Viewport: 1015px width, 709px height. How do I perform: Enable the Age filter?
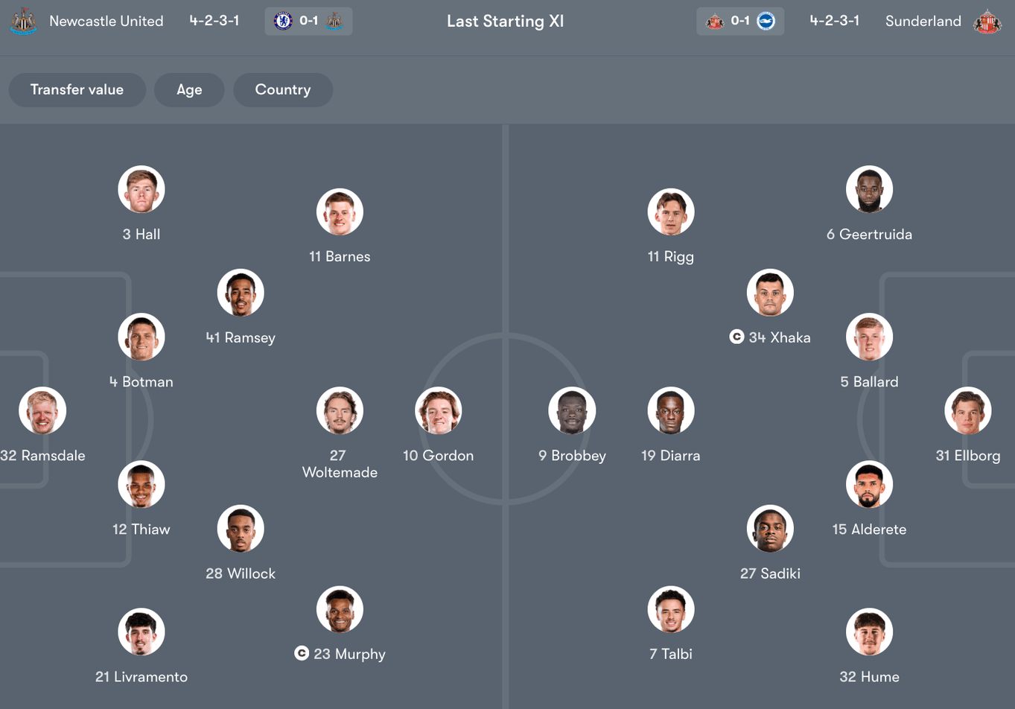click(189, 89)
